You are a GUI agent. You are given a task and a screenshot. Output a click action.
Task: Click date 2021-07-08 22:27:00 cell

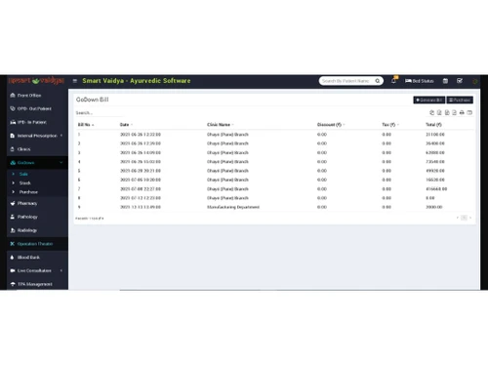pos(141,189)
